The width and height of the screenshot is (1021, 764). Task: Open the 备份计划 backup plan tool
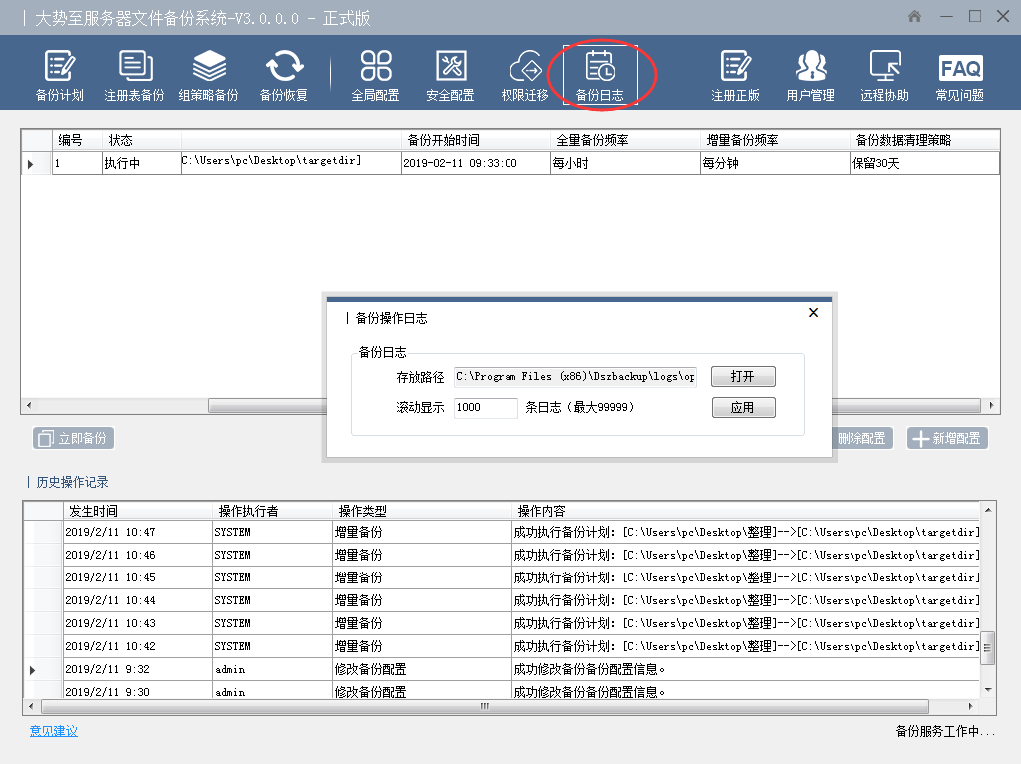pos(59,76)
